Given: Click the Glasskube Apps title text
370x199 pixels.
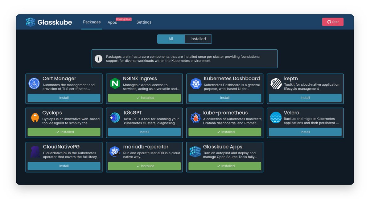Looking at the screenshot, I should coord(223,147).
